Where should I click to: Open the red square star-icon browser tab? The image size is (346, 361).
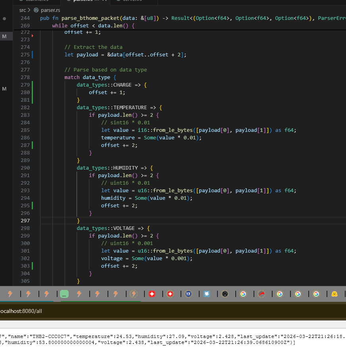pos(152,294)
